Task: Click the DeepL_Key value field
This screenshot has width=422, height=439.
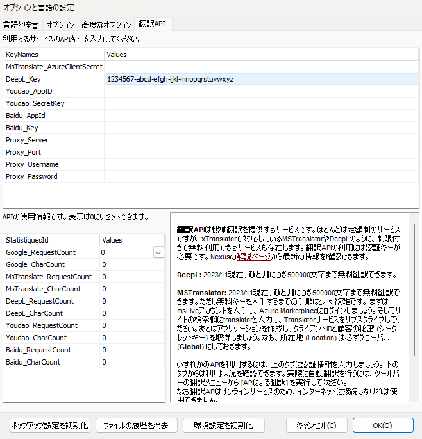Action: coord(262,79)
